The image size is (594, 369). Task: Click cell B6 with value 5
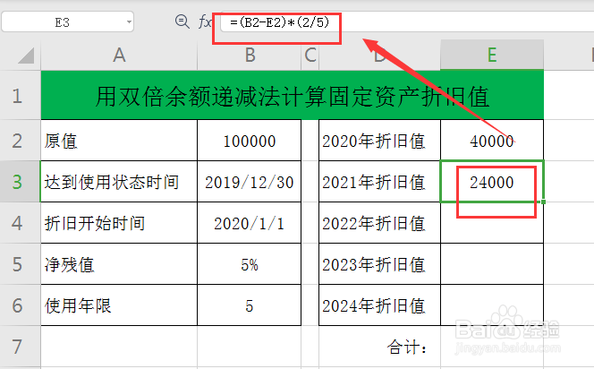point(250,305)
